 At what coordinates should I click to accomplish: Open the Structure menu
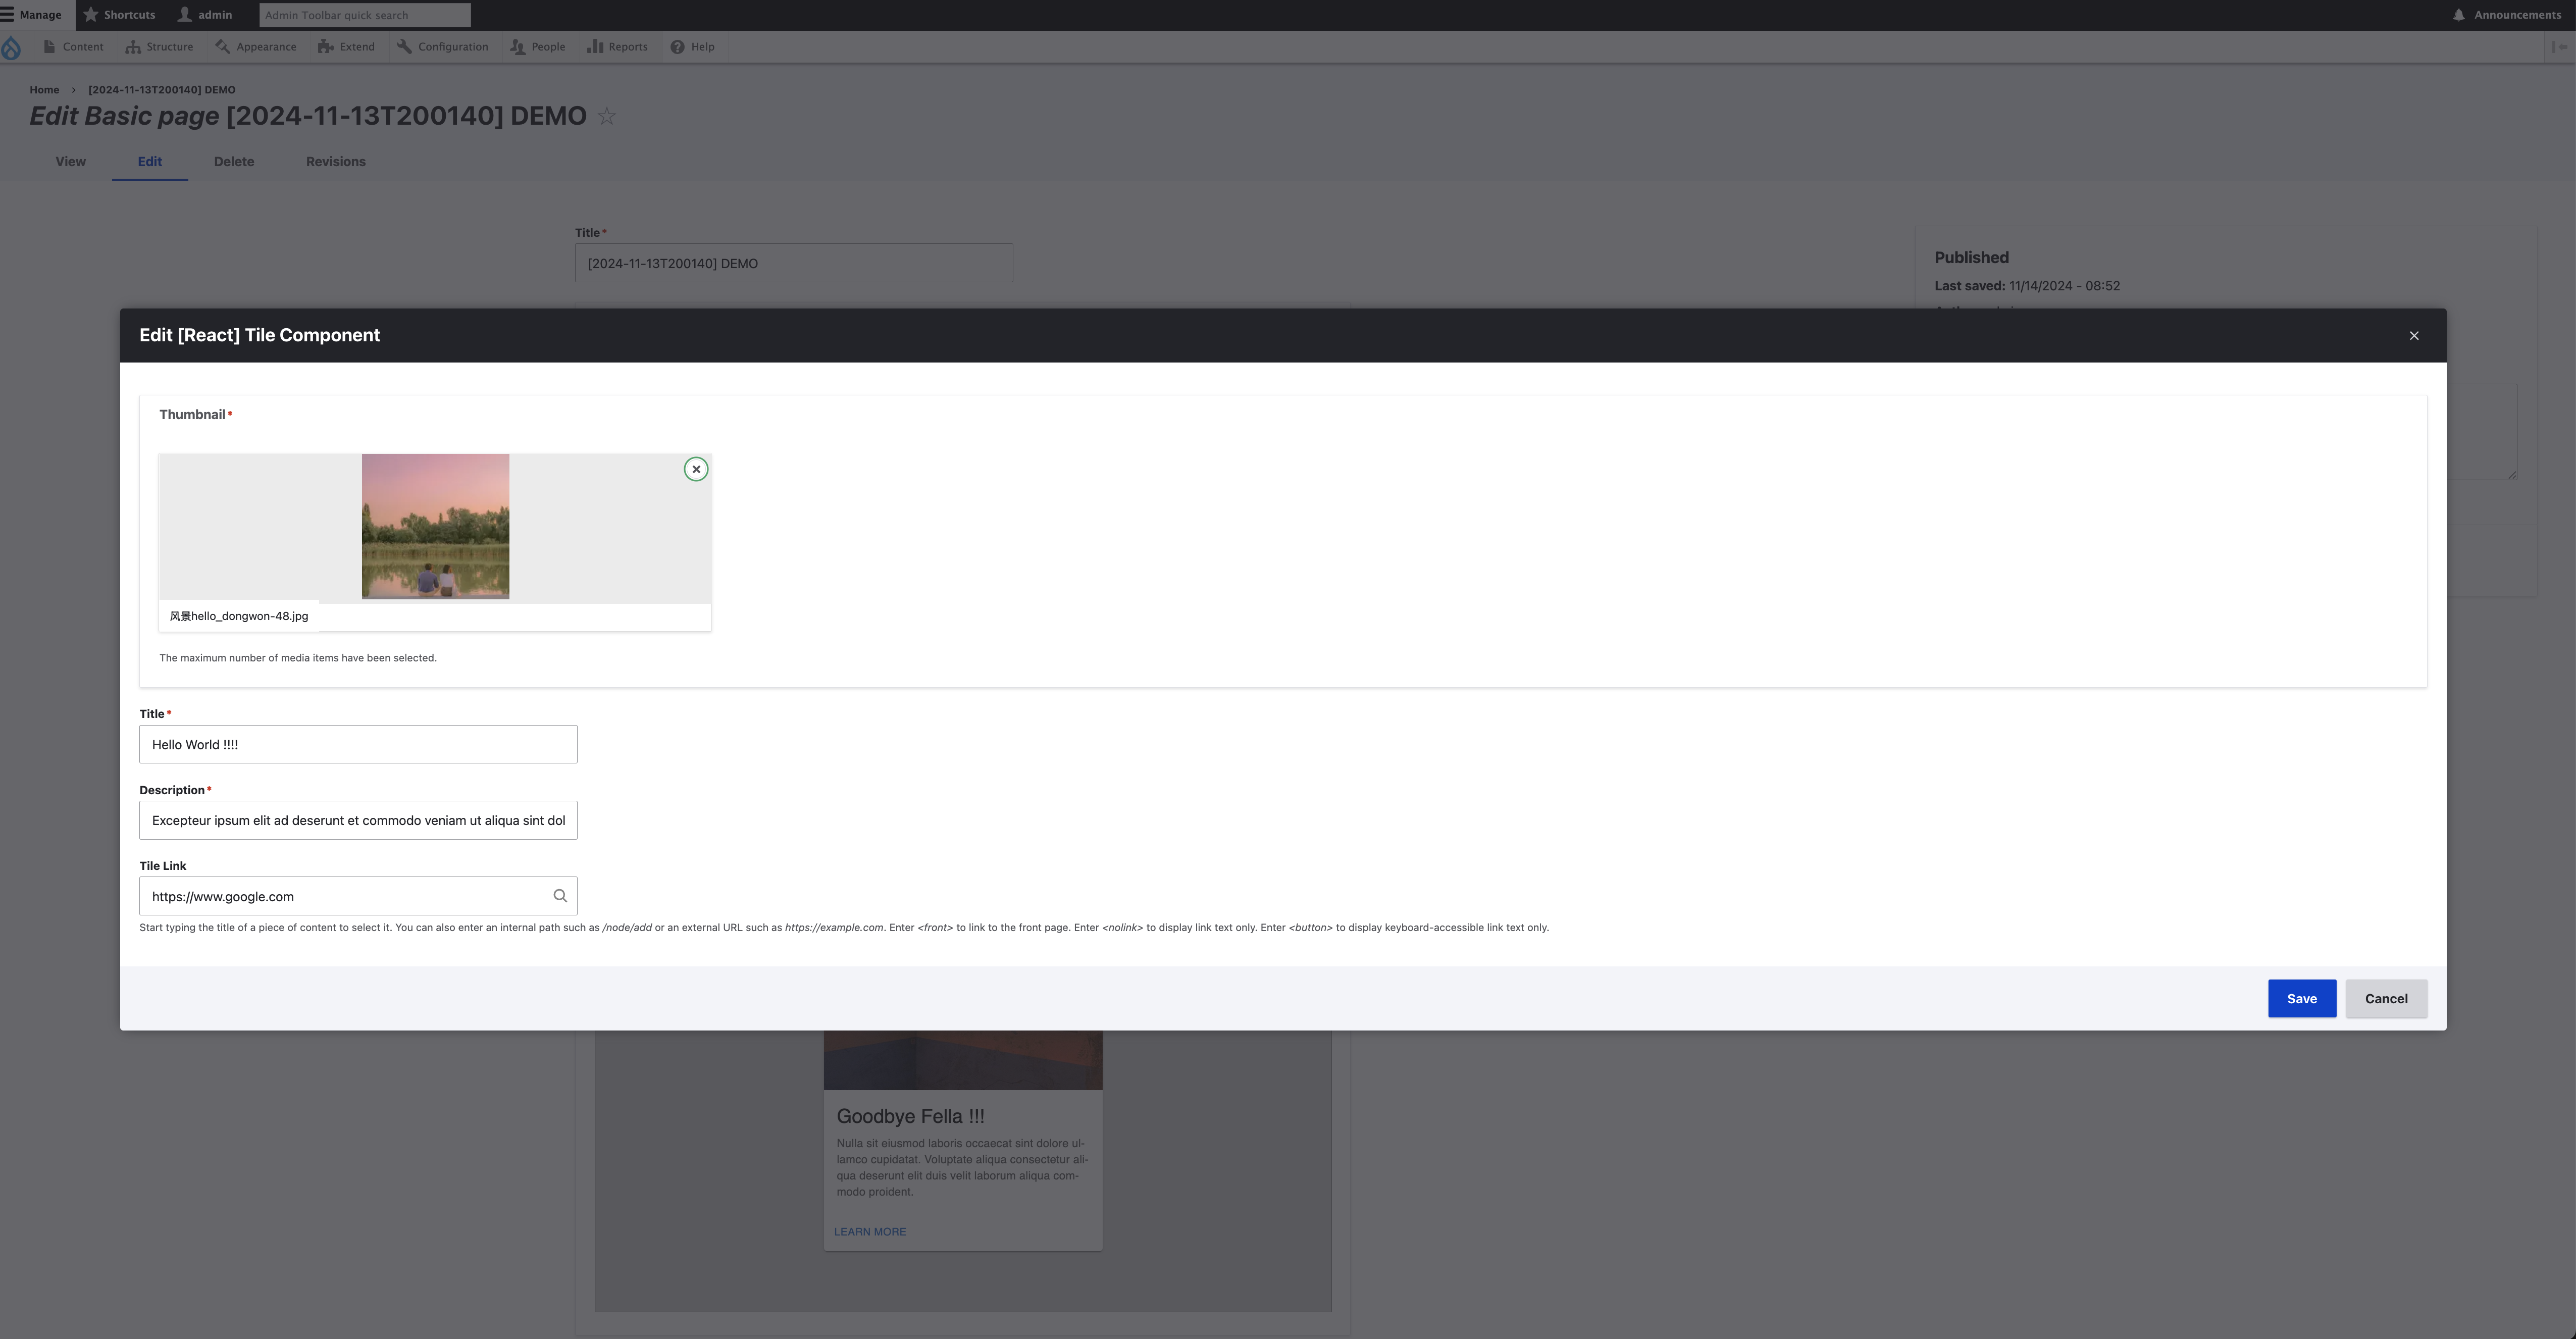click(160, 47)
